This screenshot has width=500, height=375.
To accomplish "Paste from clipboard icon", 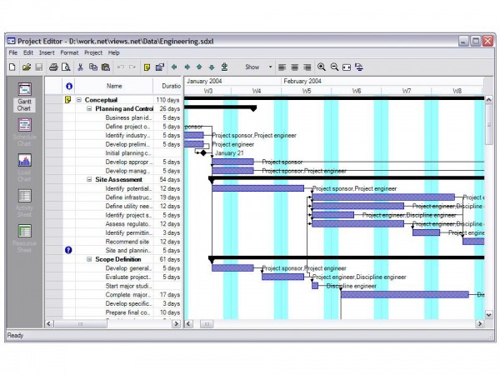I will [106, 67].
